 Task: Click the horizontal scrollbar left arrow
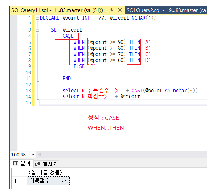[39, 155]
